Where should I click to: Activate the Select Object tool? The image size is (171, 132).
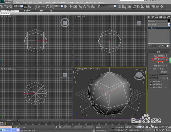(25, 6)
